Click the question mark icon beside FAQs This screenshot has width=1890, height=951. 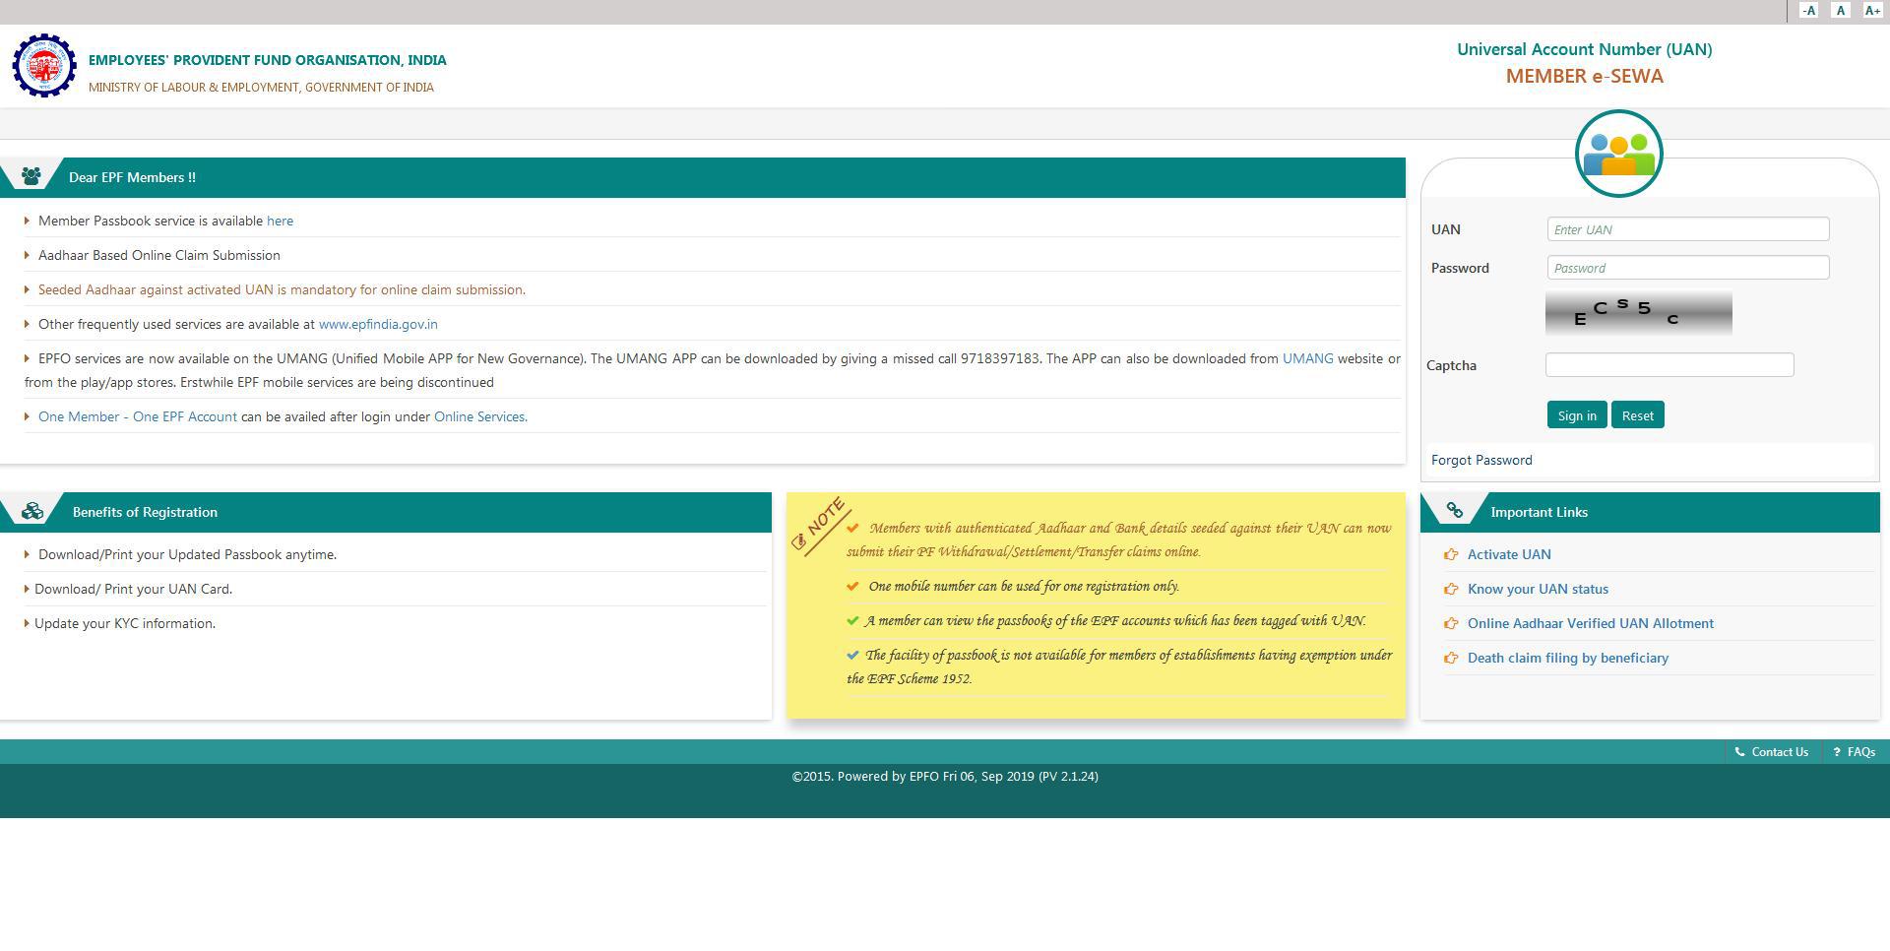point(1837,751)
